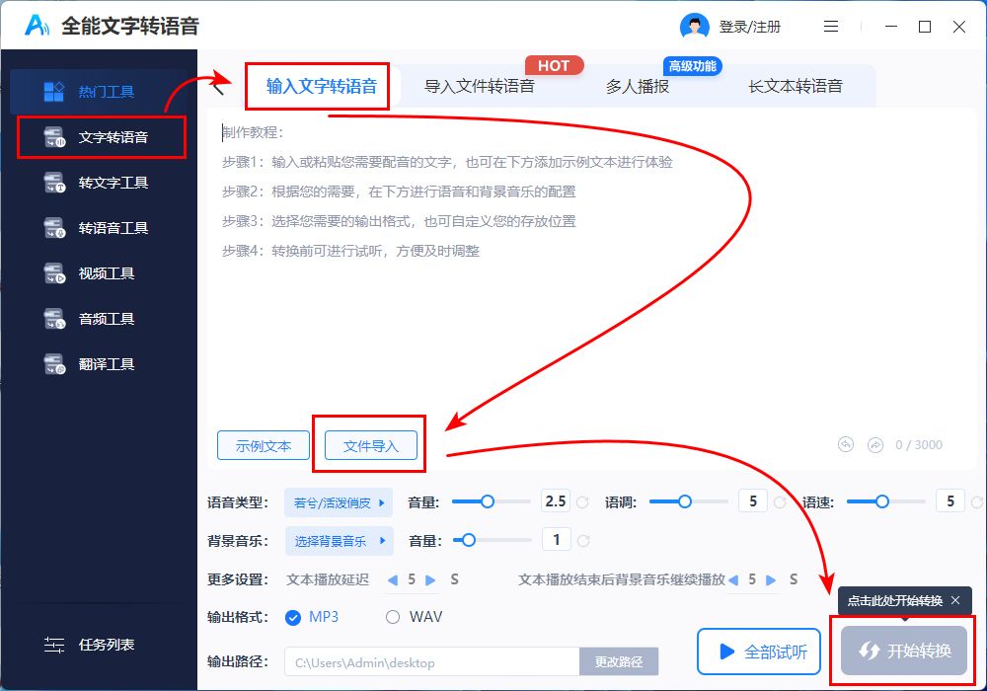
Task: Click the 视频工具 sidebar icon
Action: (54, 273)
